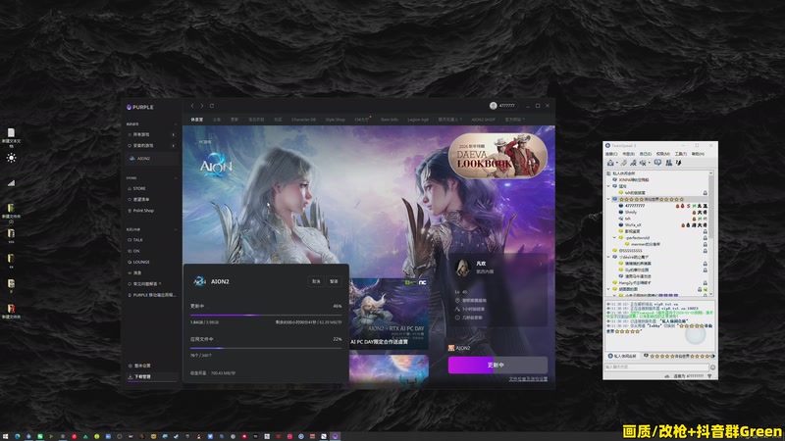The image size is (785, 441).
Task: Focus the TeamSpeak chat input field
Action: pyautogui.click(x=655, y=367)
